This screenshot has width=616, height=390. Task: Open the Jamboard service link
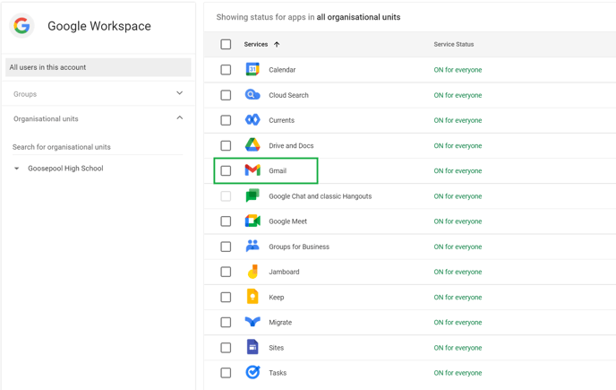pos(284,272)
